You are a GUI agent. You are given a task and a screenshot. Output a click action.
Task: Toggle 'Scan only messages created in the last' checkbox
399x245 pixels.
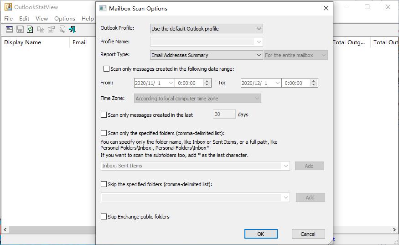click(104, 115)
